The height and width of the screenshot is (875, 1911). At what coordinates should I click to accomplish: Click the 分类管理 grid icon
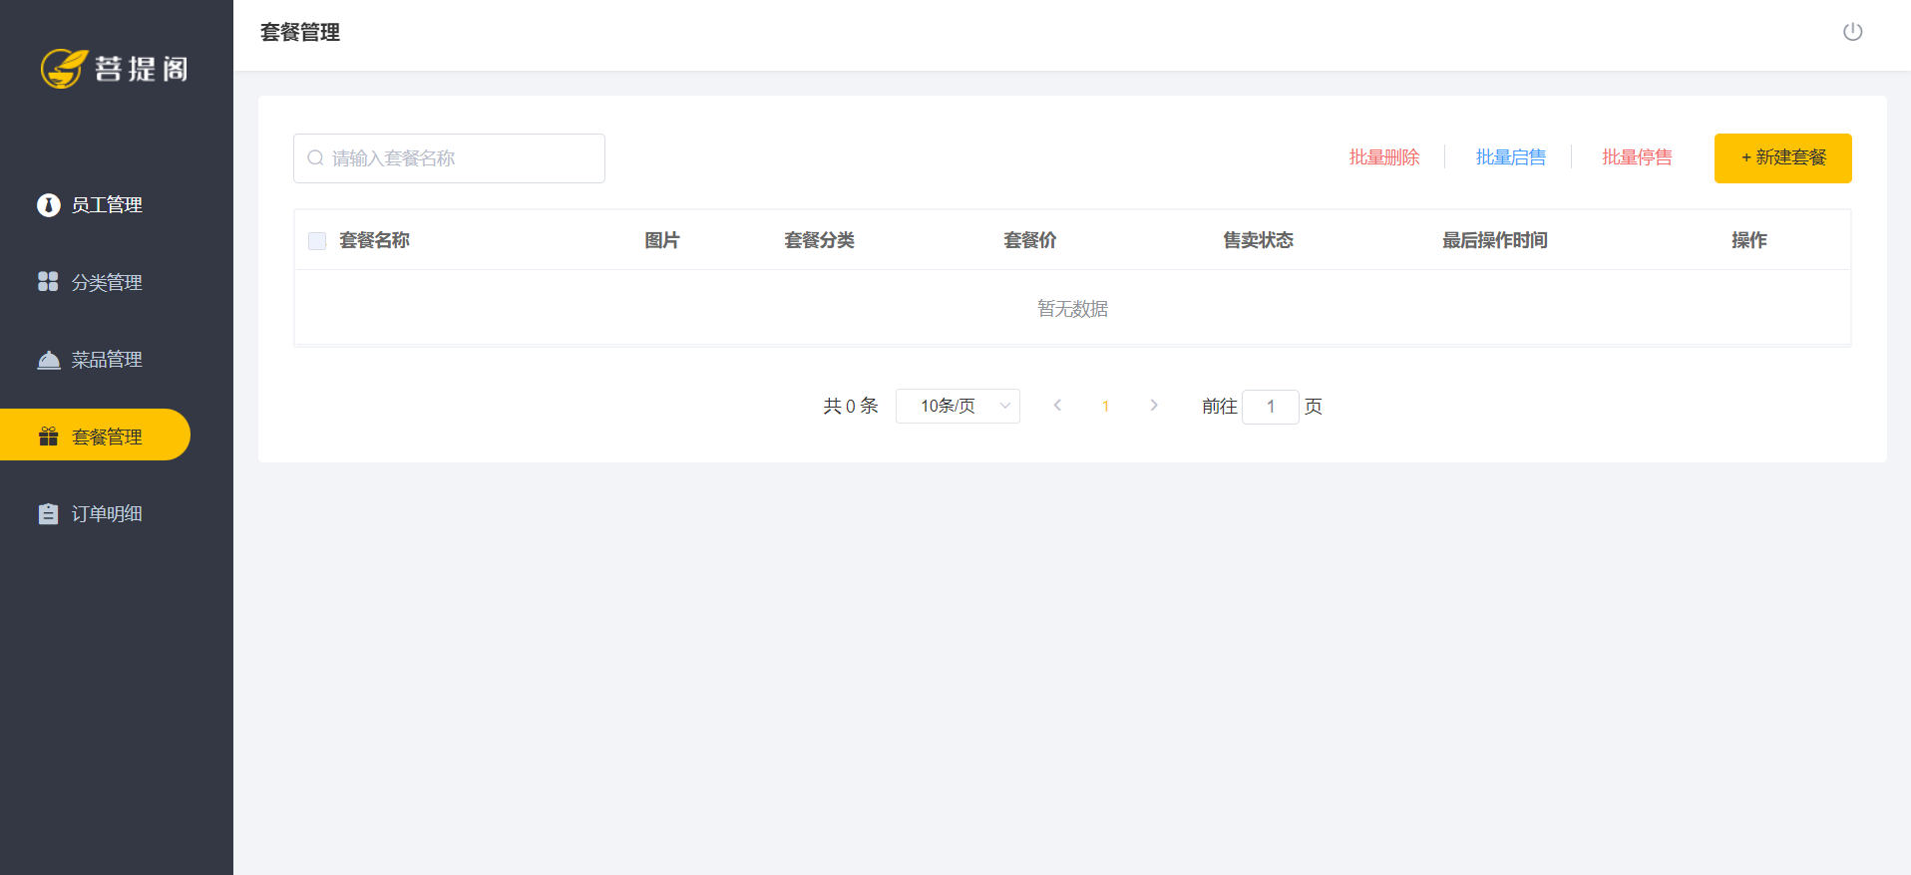tap(48, 282)
